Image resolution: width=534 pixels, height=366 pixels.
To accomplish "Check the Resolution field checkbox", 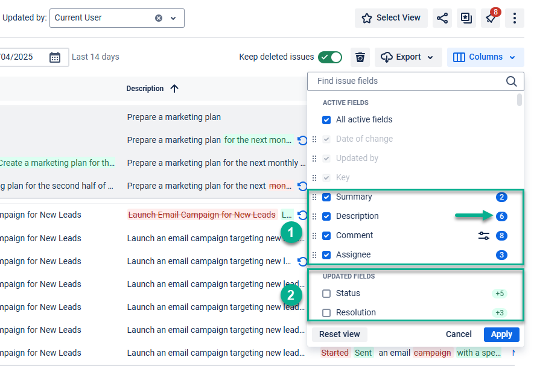I will [x=326, y=313].
